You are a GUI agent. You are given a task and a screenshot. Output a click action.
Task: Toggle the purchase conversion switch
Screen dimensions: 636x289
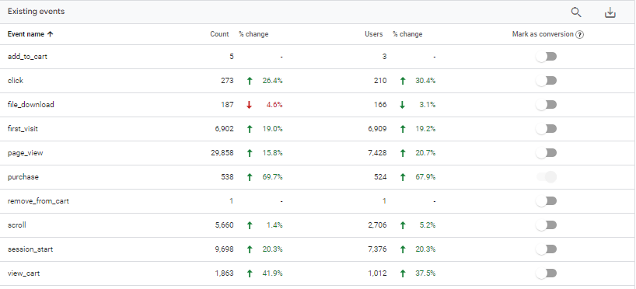point(546,177)
